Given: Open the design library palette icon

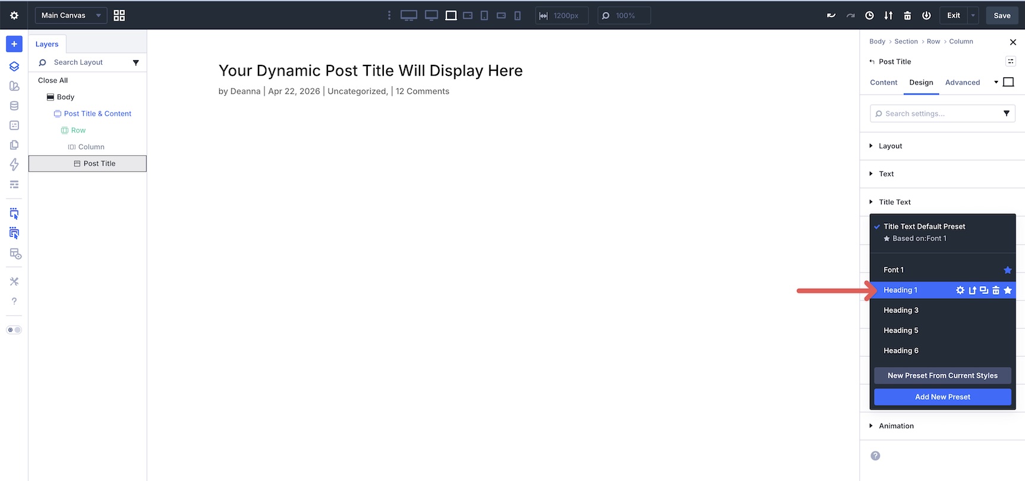Looking at the screenshot, I should 14,86.
